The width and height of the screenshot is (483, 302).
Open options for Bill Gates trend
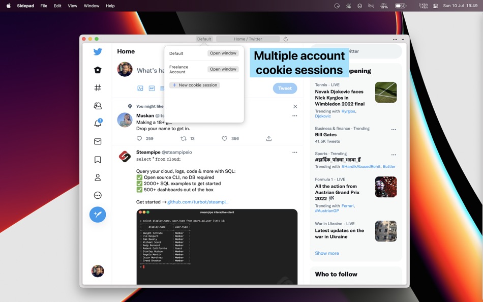click(394, 130)
